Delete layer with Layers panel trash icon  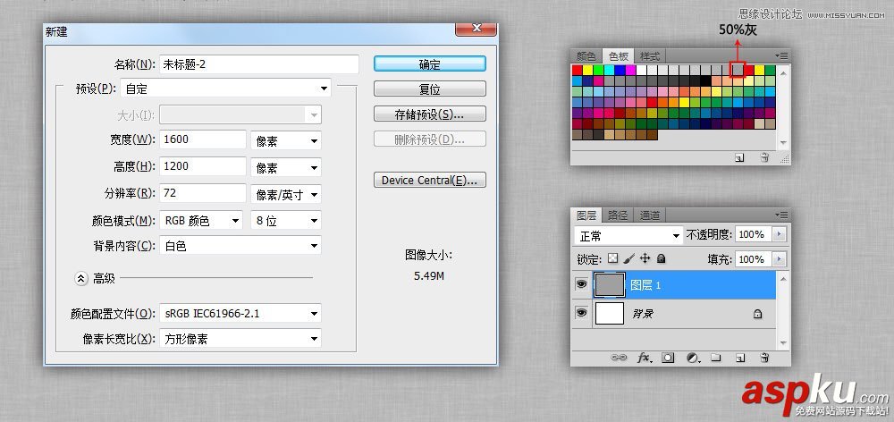(x=764, y=358)
